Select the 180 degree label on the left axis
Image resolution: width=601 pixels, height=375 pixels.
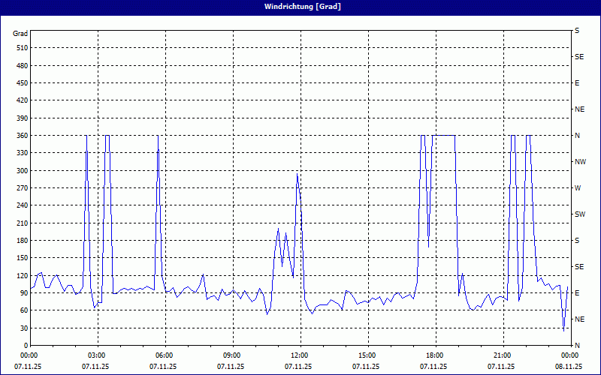[20, 241]
